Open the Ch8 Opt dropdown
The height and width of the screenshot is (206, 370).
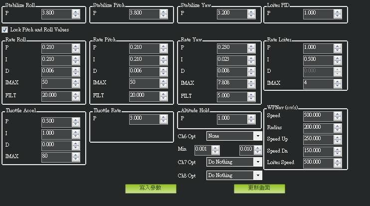coord(257,175)
